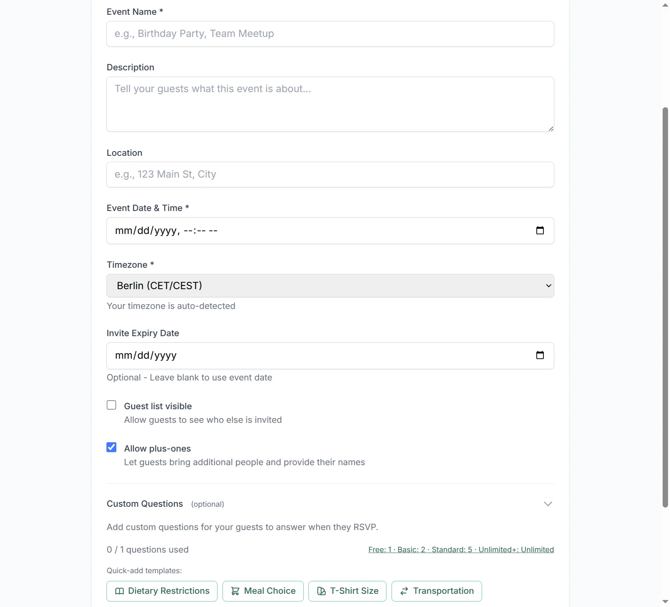Click inside the Description textarea

[x=330, y=104]
